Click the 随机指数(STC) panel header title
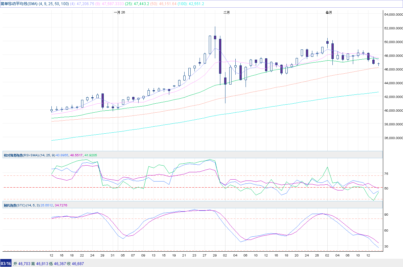The height and width of the screenshot is (267, 403). click(x=14, y=205)
